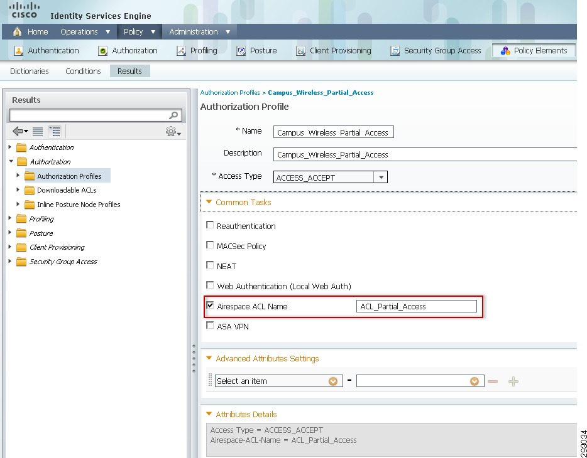Collapse the Attributes Details section
The height and width of the screenshot is (458, 587).
[209, 414]
